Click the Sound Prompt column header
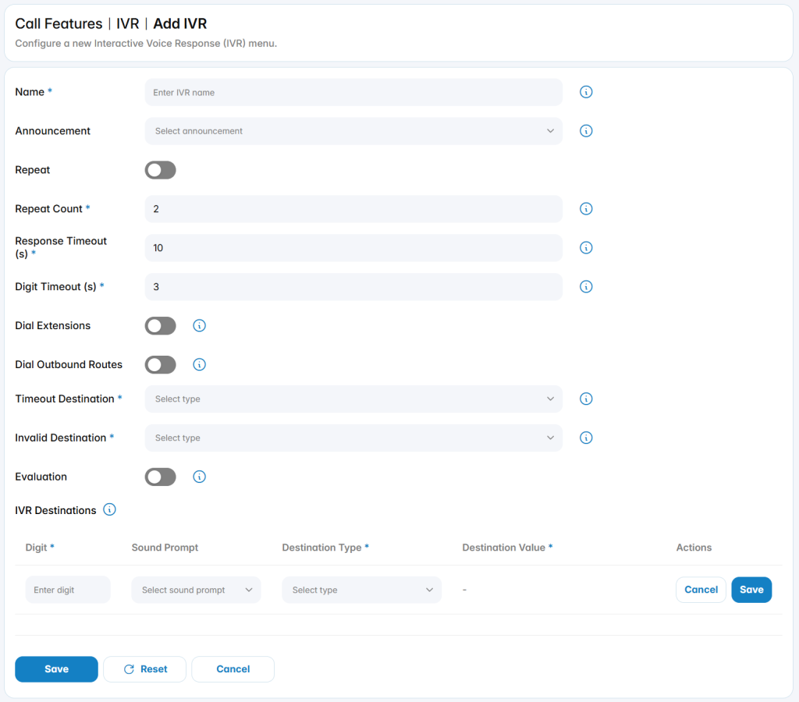The height and width of the screenshot is (702, 799). (165, 548)
